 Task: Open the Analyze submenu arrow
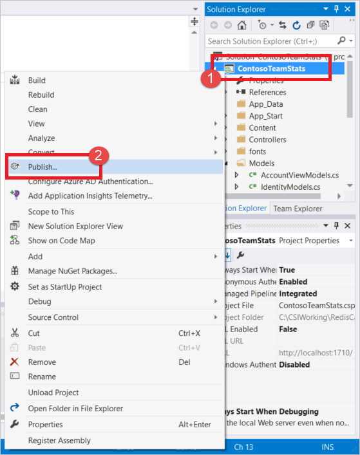(216, 138)
